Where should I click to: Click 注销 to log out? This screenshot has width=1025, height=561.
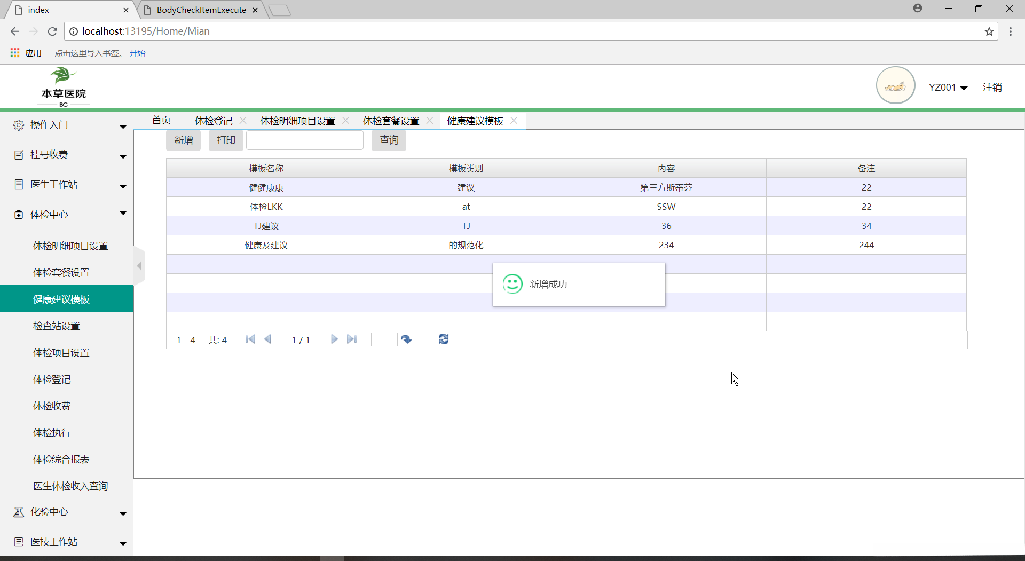pyautogui.click(x=992, y=88)
